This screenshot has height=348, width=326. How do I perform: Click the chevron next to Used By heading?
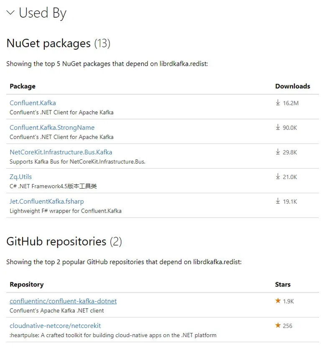coord(10,13)
